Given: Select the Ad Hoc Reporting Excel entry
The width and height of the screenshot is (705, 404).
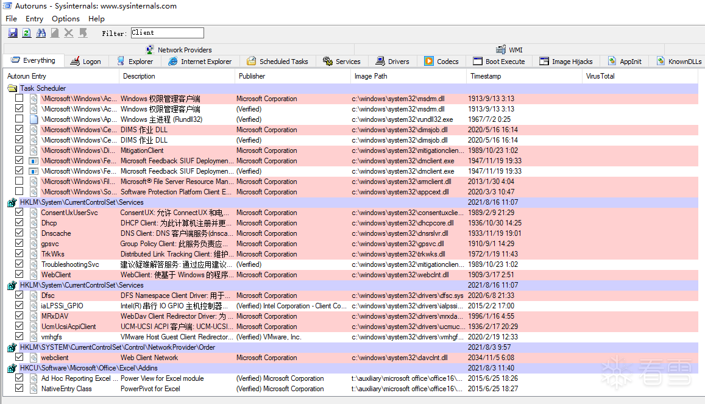Looking at the screenshot, I should click(x=80, y=378).
